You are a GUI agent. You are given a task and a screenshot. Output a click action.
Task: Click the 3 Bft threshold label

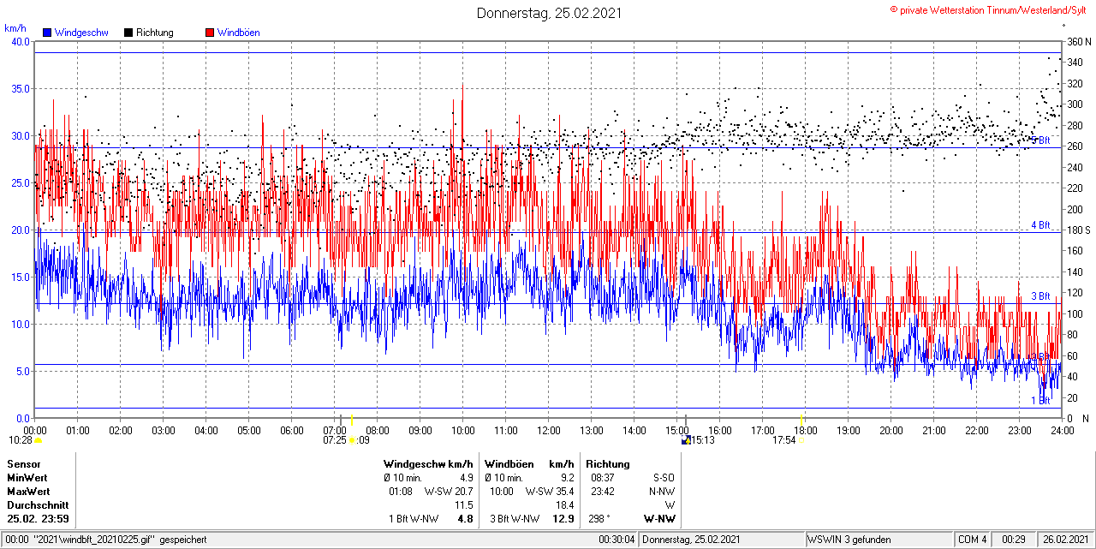(x=1040, y=296)
